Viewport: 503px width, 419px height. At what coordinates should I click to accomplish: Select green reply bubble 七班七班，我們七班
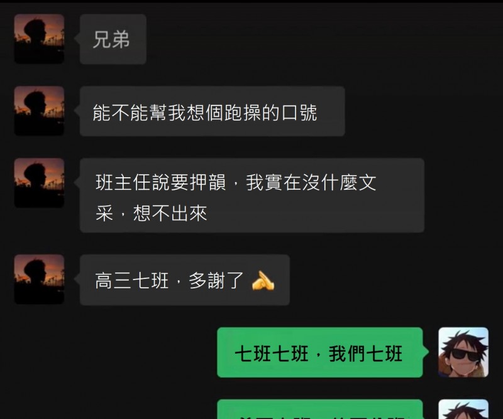[x=320, y=352]
